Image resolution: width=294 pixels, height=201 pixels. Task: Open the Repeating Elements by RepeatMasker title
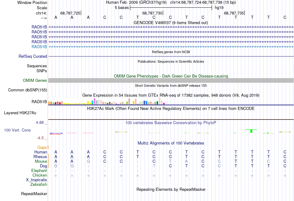(171, 189)
